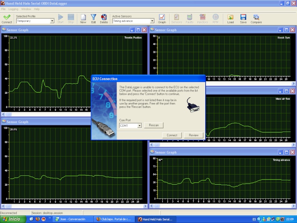Open the Edit profile funnel icon
The image size is (297, 223).
(x=94, y=19)
